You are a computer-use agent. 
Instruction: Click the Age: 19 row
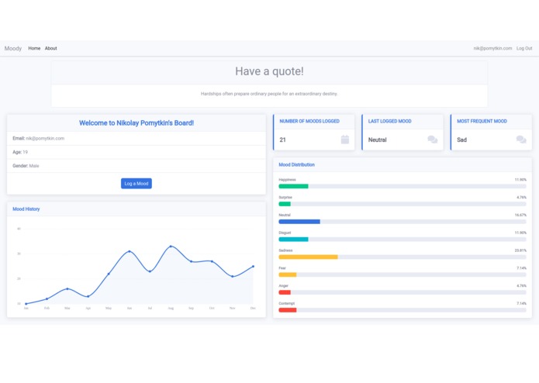point(136,152)
